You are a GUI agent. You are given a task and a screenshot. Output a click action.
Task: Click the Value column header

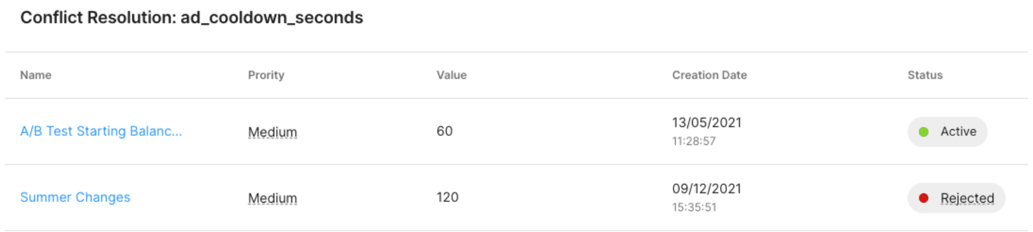(452, 75)
